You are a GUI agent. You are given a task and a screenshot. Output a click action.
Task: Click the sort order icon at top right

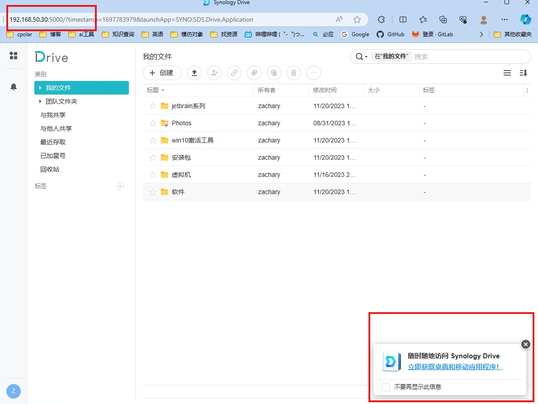point(524,73)
